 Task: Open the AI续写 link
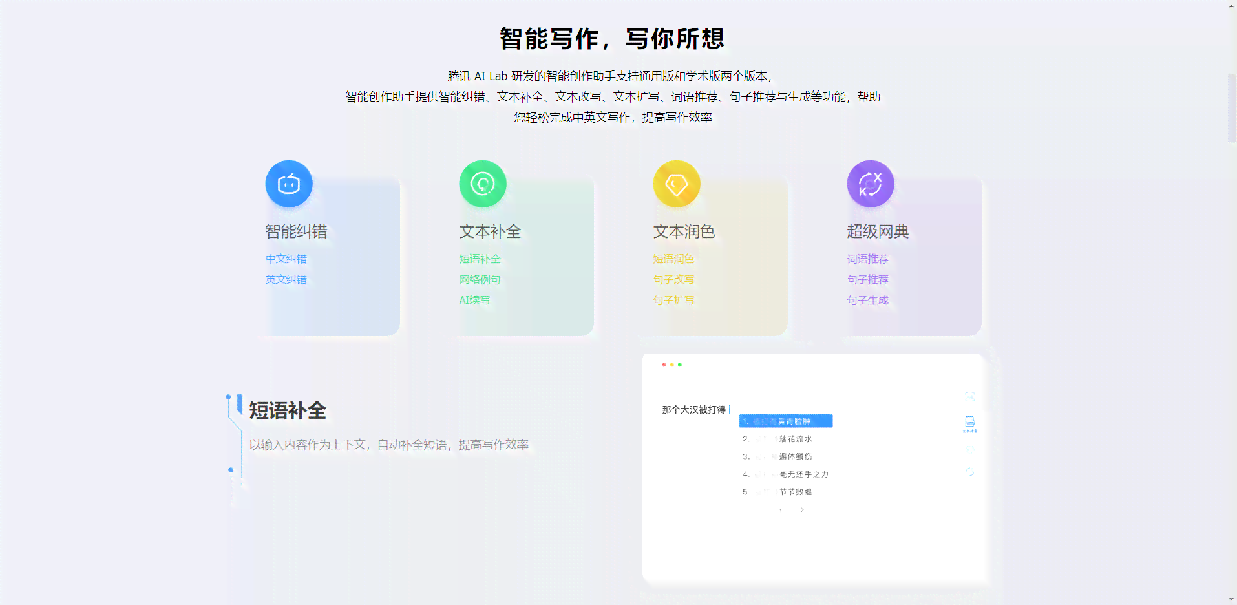474,300
